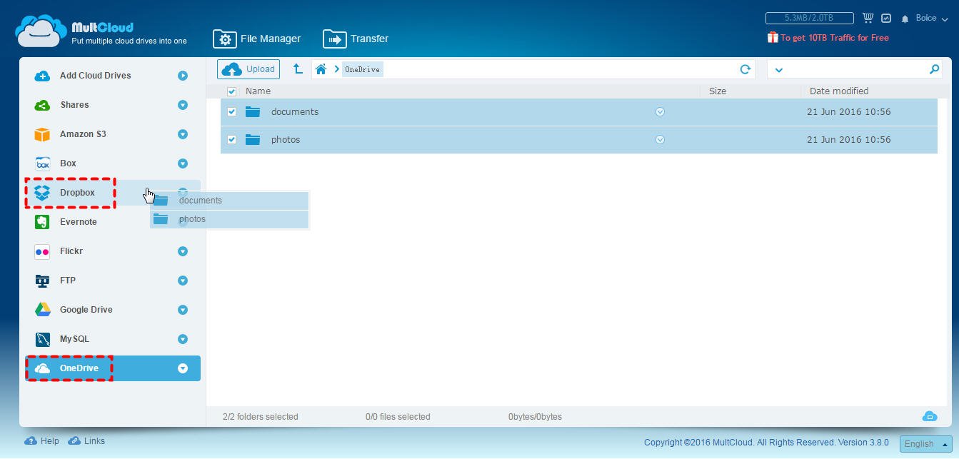Click the MultCloud cloud logo
The image size is (959, 459).
click(x=41, y=31)
